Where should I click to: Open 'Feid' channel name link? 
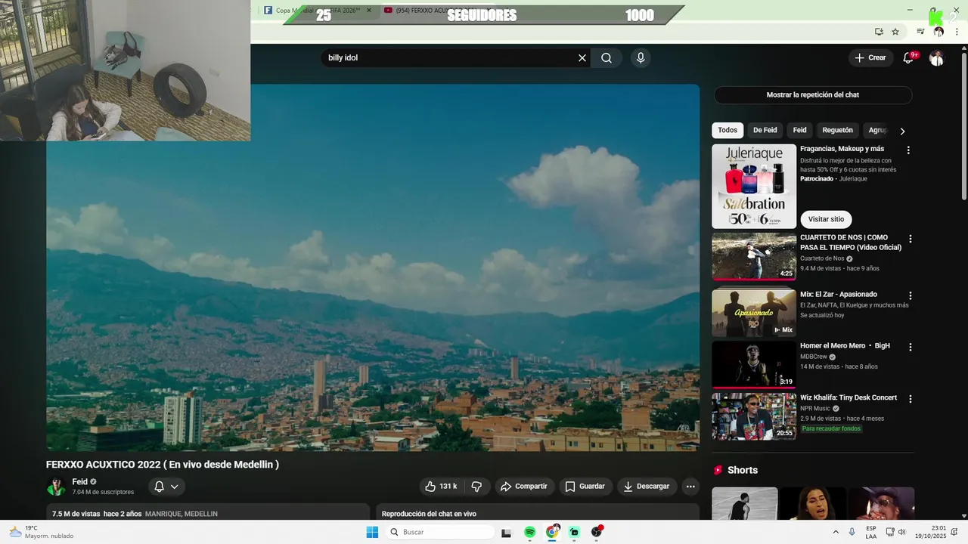[79, 482]
